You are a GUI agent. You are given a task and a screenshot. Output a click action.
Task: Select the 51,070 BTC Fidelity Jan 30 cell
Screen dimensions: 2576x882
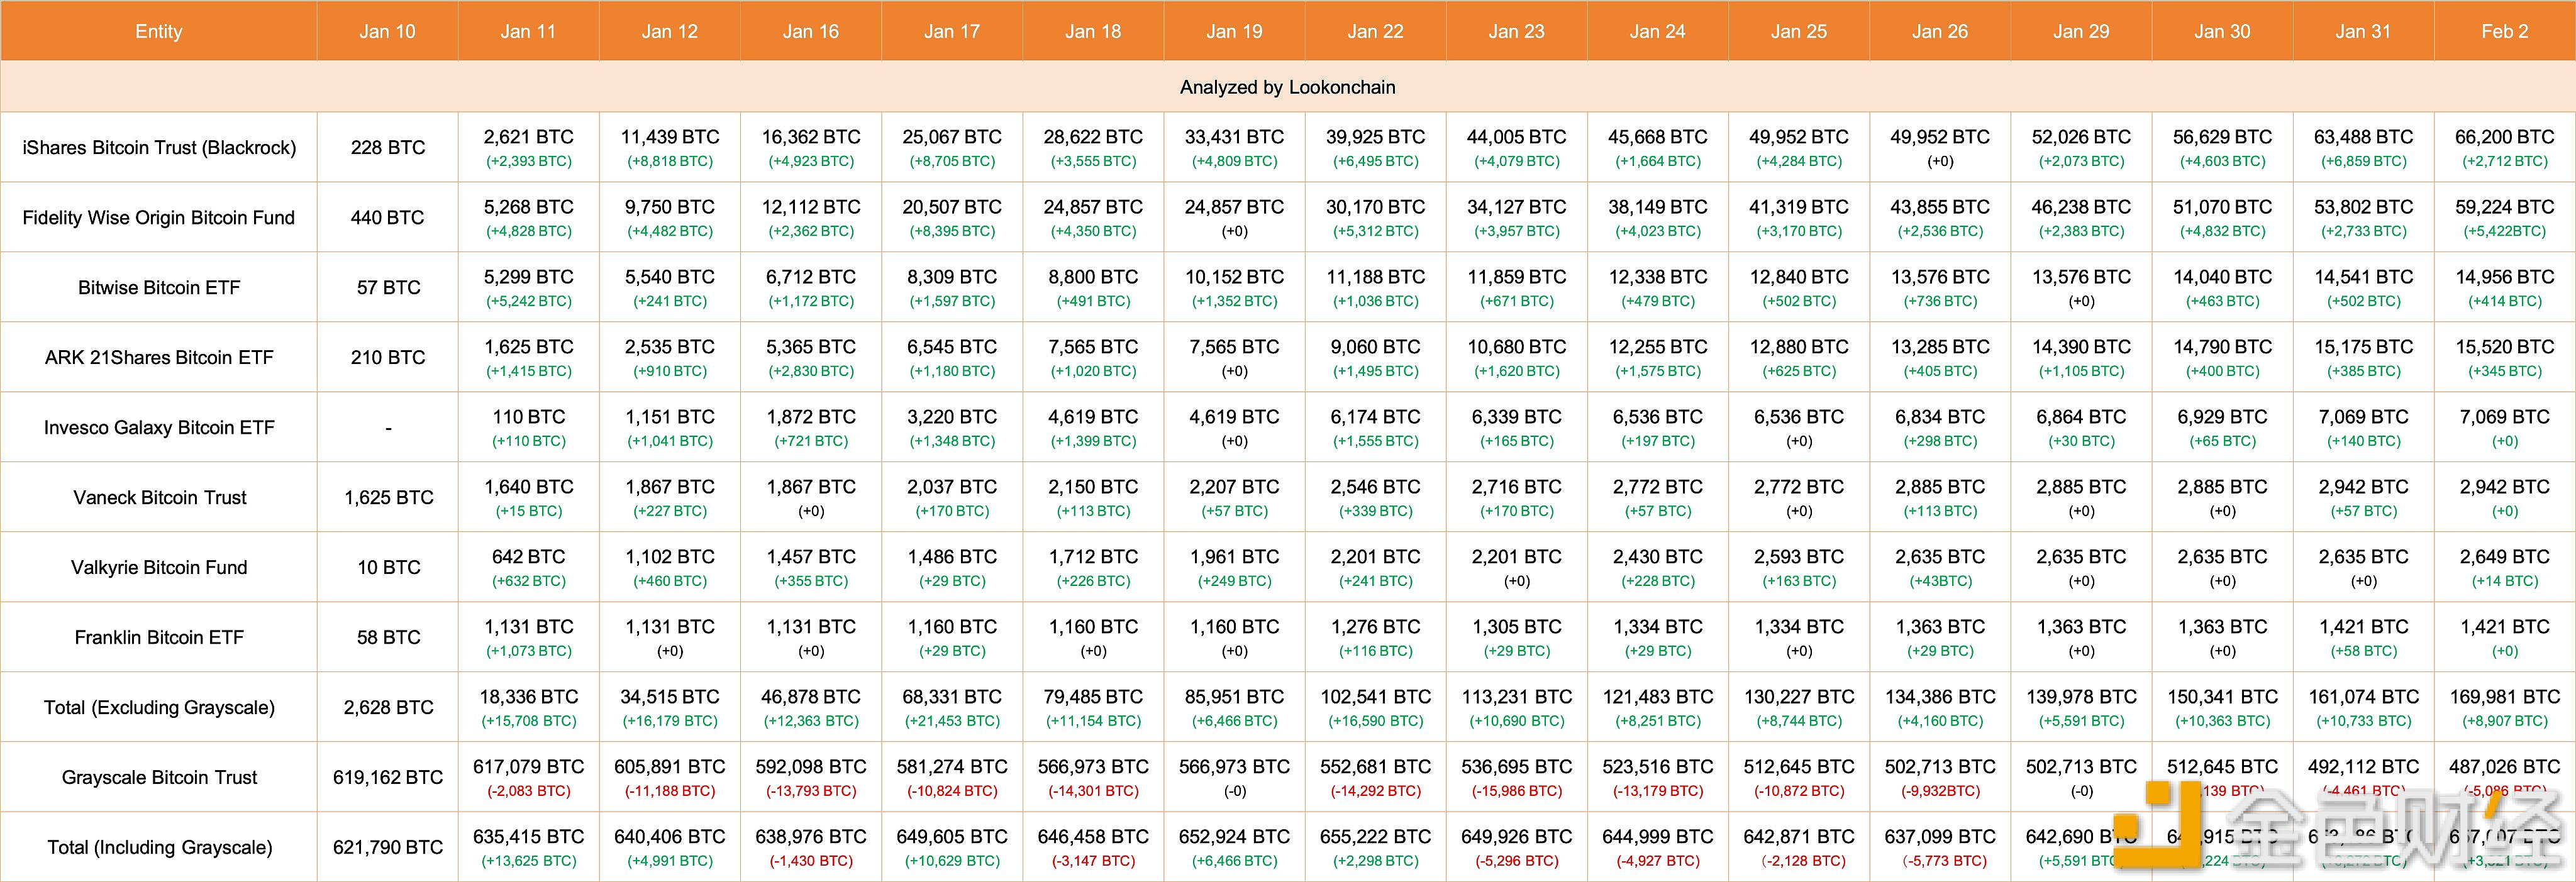[x=2222, y=217]
